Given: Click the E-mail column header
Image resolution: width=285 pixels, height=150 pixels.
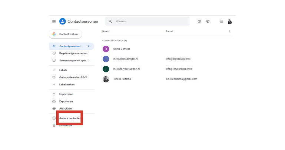Looking at the screenshot, I should (169, 31).
